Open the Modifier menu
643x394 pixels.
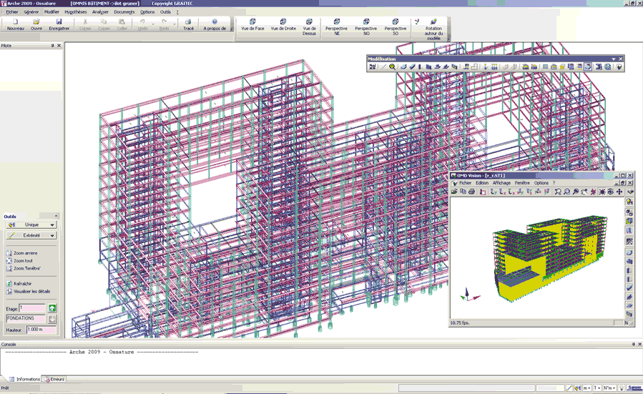pos(51,12)
